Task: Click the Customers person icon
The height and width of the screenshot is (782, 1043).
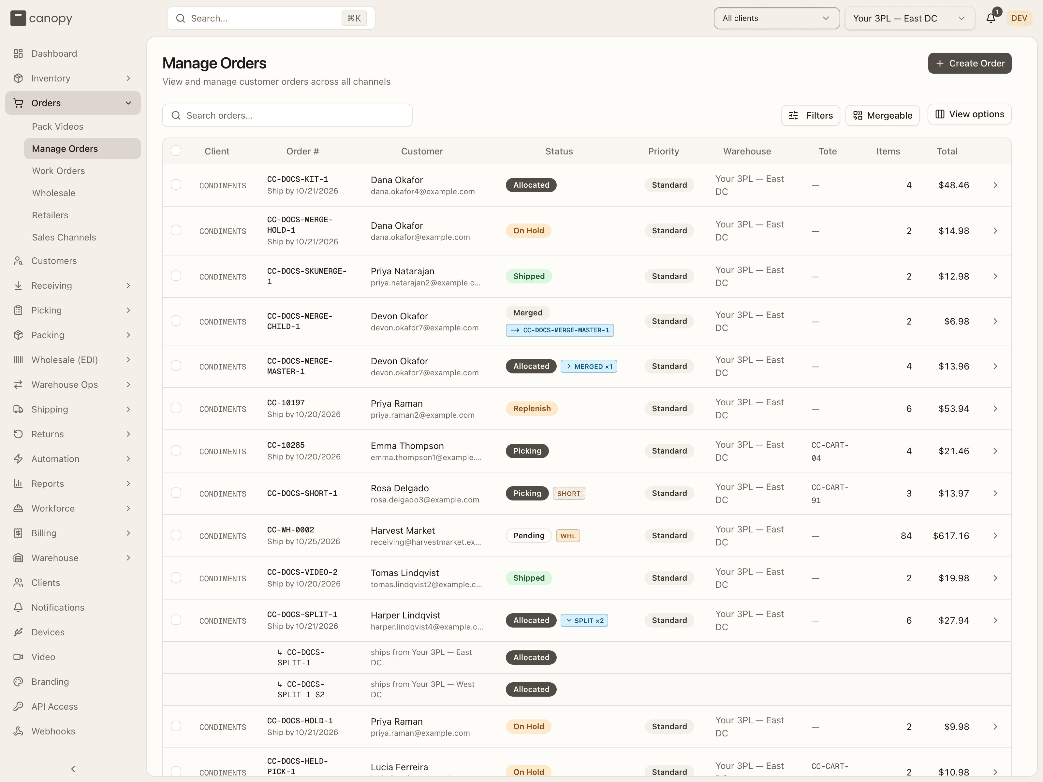Action: (18, 261)
